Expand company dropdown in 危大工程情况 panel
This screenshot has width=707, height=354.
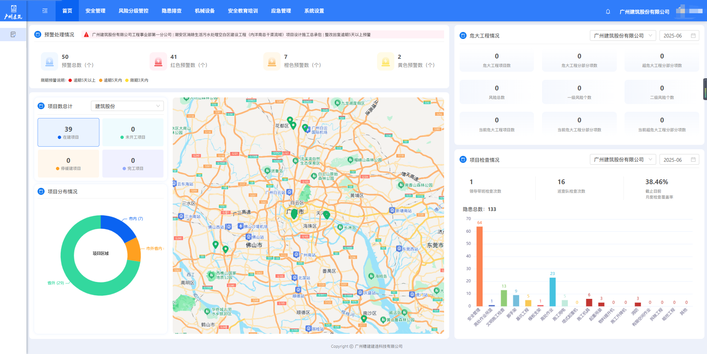click(623, 36)
